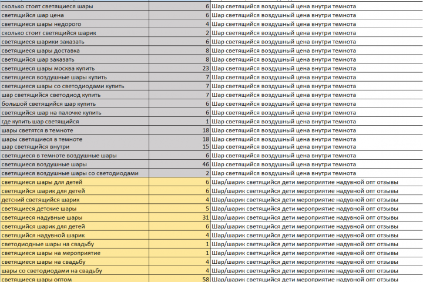Select value 7 beside 'шар светящийся светодиод купить'
The height and width of the screenshot is (282, 423).
(x=207, y=95)
